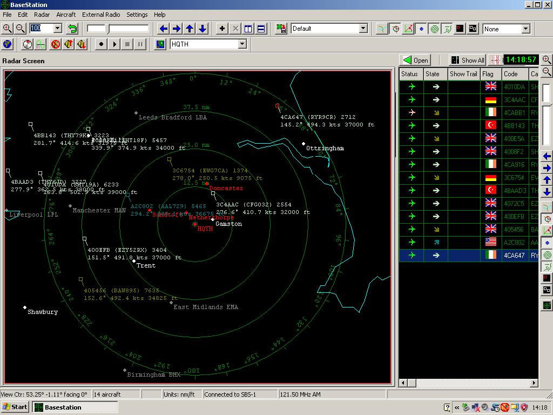Click the zoom in magnifier in top toolbar
Viewport: 553px width, 415px height.
pyautogui.click(x=8, y=29)
